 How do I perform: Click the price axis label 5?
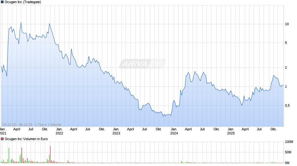coord(286,43)
